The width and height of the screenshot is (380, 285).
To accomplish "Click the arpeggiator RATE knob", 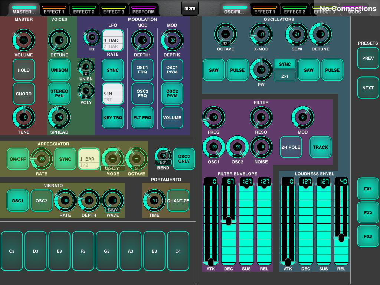I will (42, 159).
